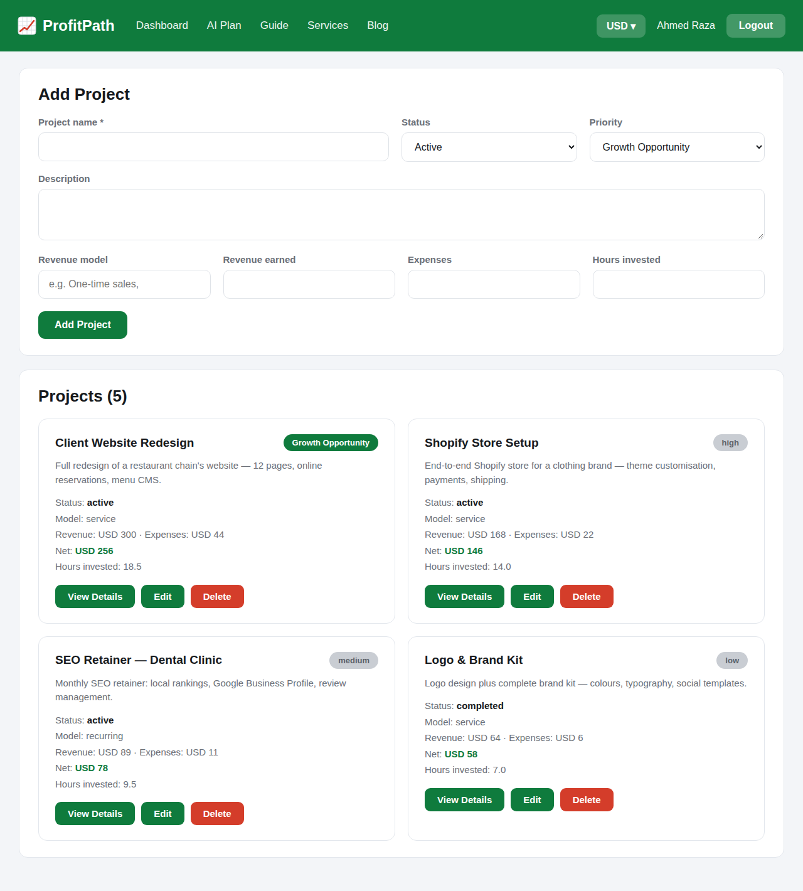Delete the Logo & Brand Kit project
The width and height of the screenshot is (803, 891).
pyautogui.click(x=587, y=800)
